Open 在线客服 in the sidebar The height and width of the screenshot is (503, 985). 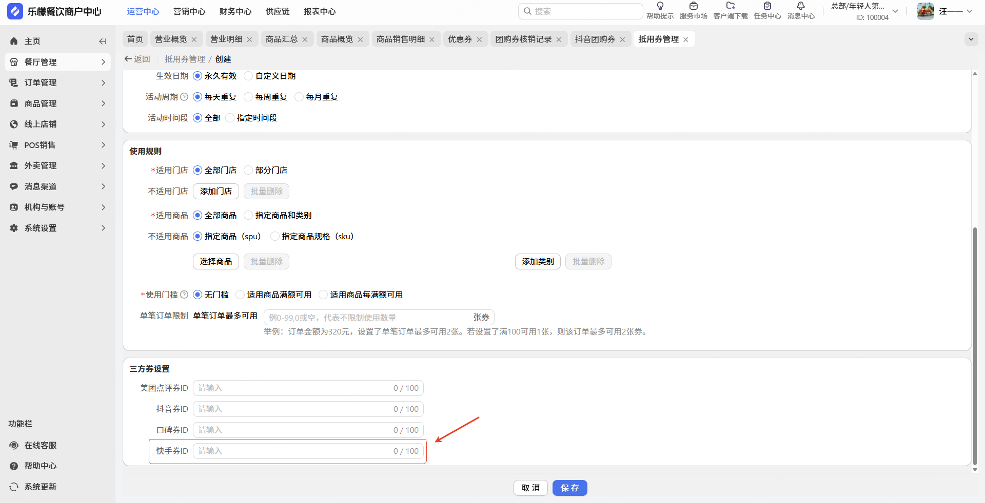[41, 445]
